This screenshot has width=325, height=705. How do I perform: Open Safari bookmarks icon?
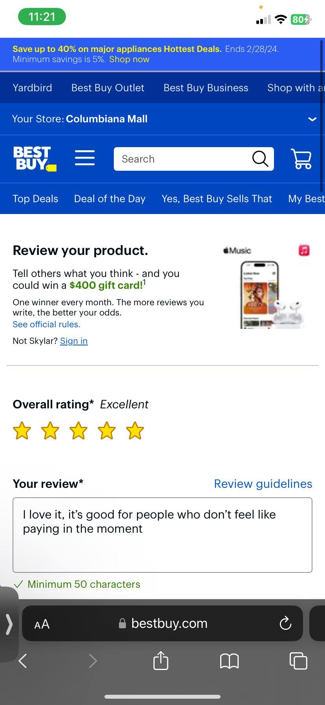pyautogui.click(x=230, y=661)
